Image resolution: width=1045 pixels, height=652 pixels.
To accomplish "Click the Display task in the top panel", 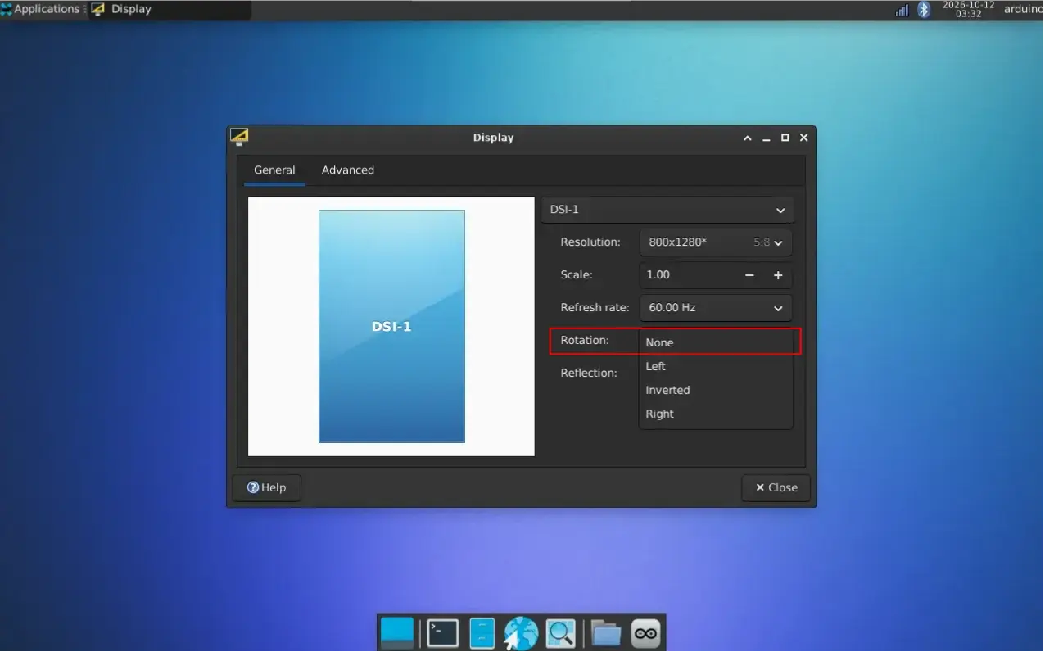I will [x=170, y=10].
